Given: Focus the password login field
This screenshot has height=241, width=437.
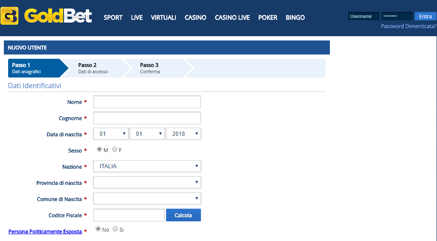Looking at the screenshot, I should [397, 17].
